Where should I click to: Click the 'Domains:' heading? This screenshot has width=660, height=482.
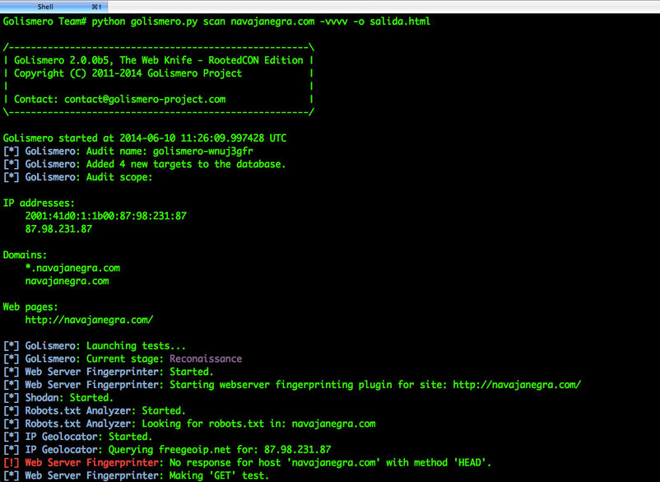point(25,255)
